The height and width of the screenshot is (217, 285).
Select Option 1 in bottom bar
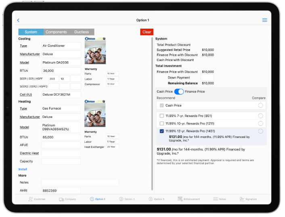coord(98,199)
